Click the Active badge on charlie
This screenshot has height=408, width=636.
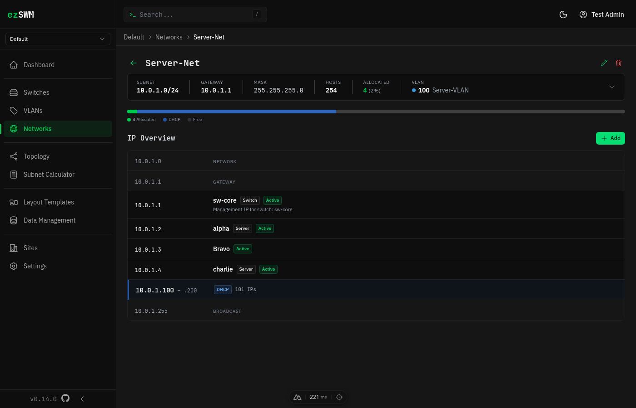tap(268, 269)
